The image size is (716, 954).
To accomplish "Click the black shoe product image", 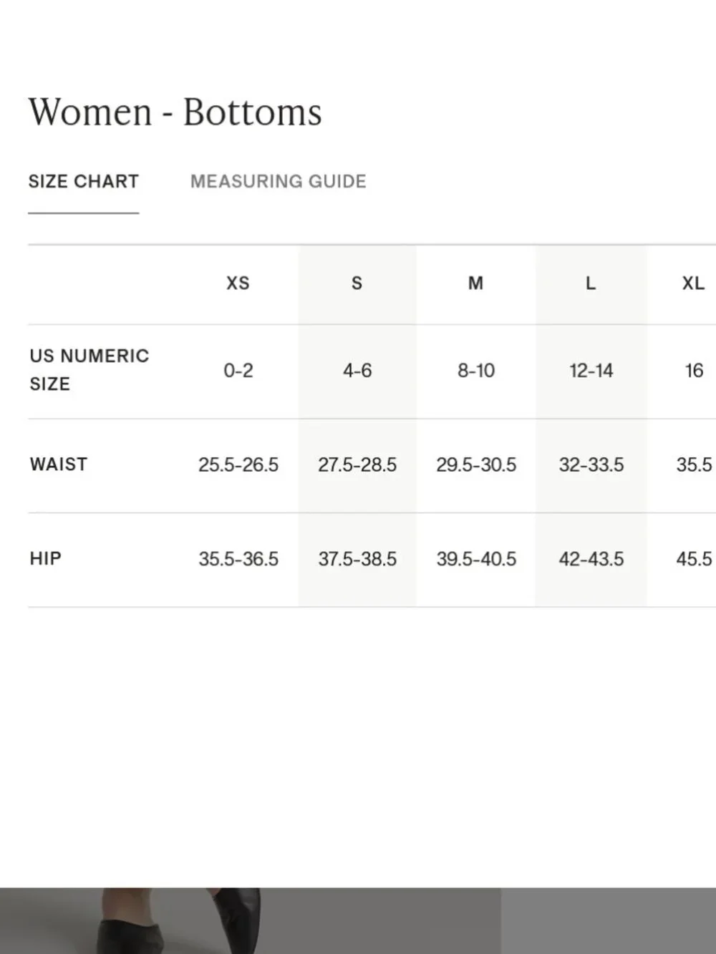I will [x=251, y=920].
